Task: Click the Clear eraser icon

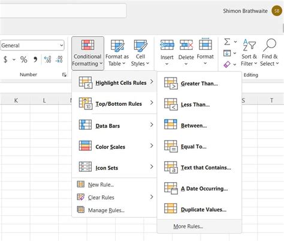Action: click(227, 64)
